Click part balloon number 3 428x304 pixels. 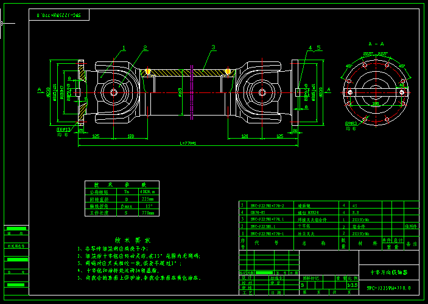[x=214, y=47]
